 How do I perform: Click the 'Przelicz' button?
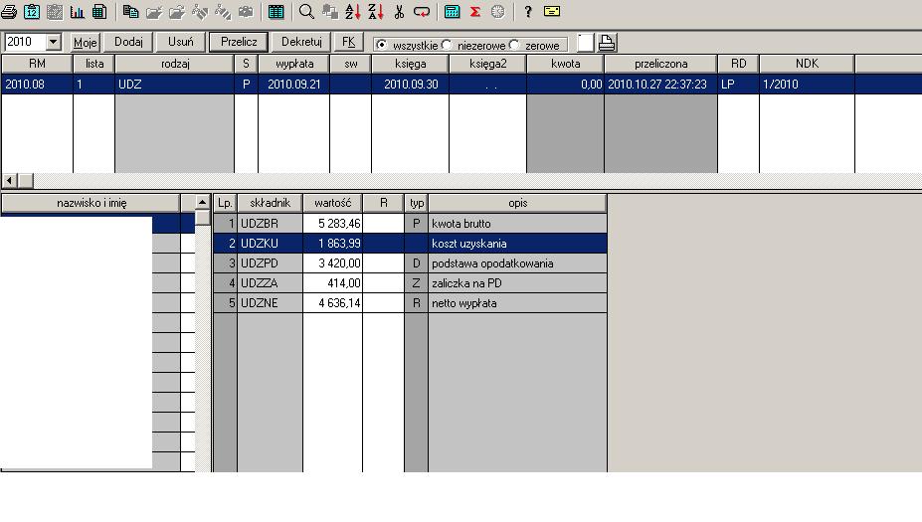[238, 42]
